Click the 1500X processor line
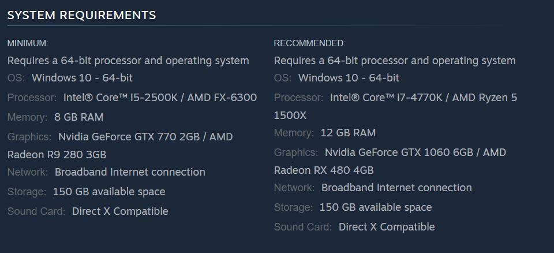The width and height of the screenshot is (554, 253). point(290,116)
